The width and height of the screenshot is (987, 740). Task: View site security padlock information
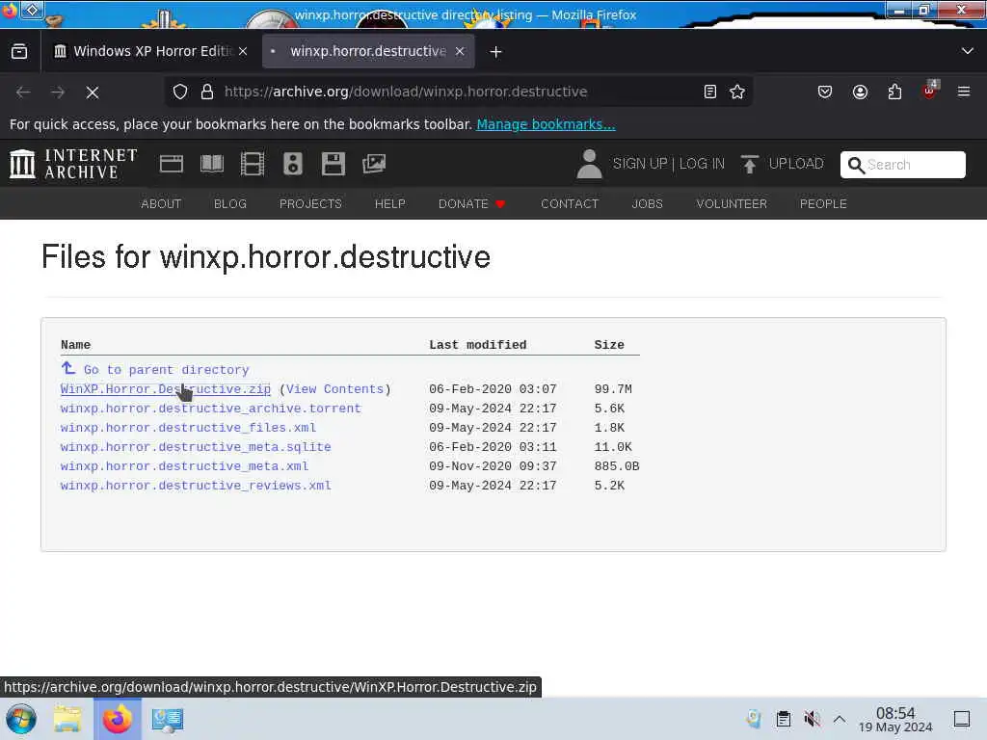[207, 92]
